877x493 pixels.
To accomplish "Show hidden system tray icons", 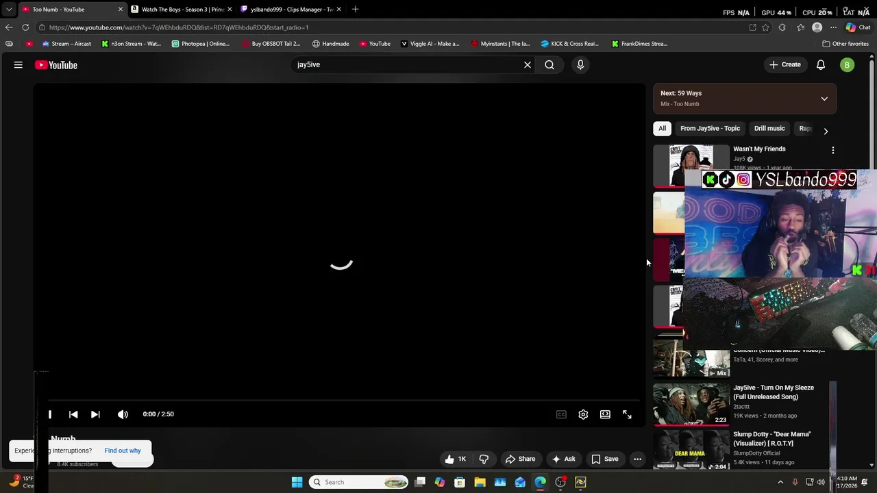I will tap(780, 482).
